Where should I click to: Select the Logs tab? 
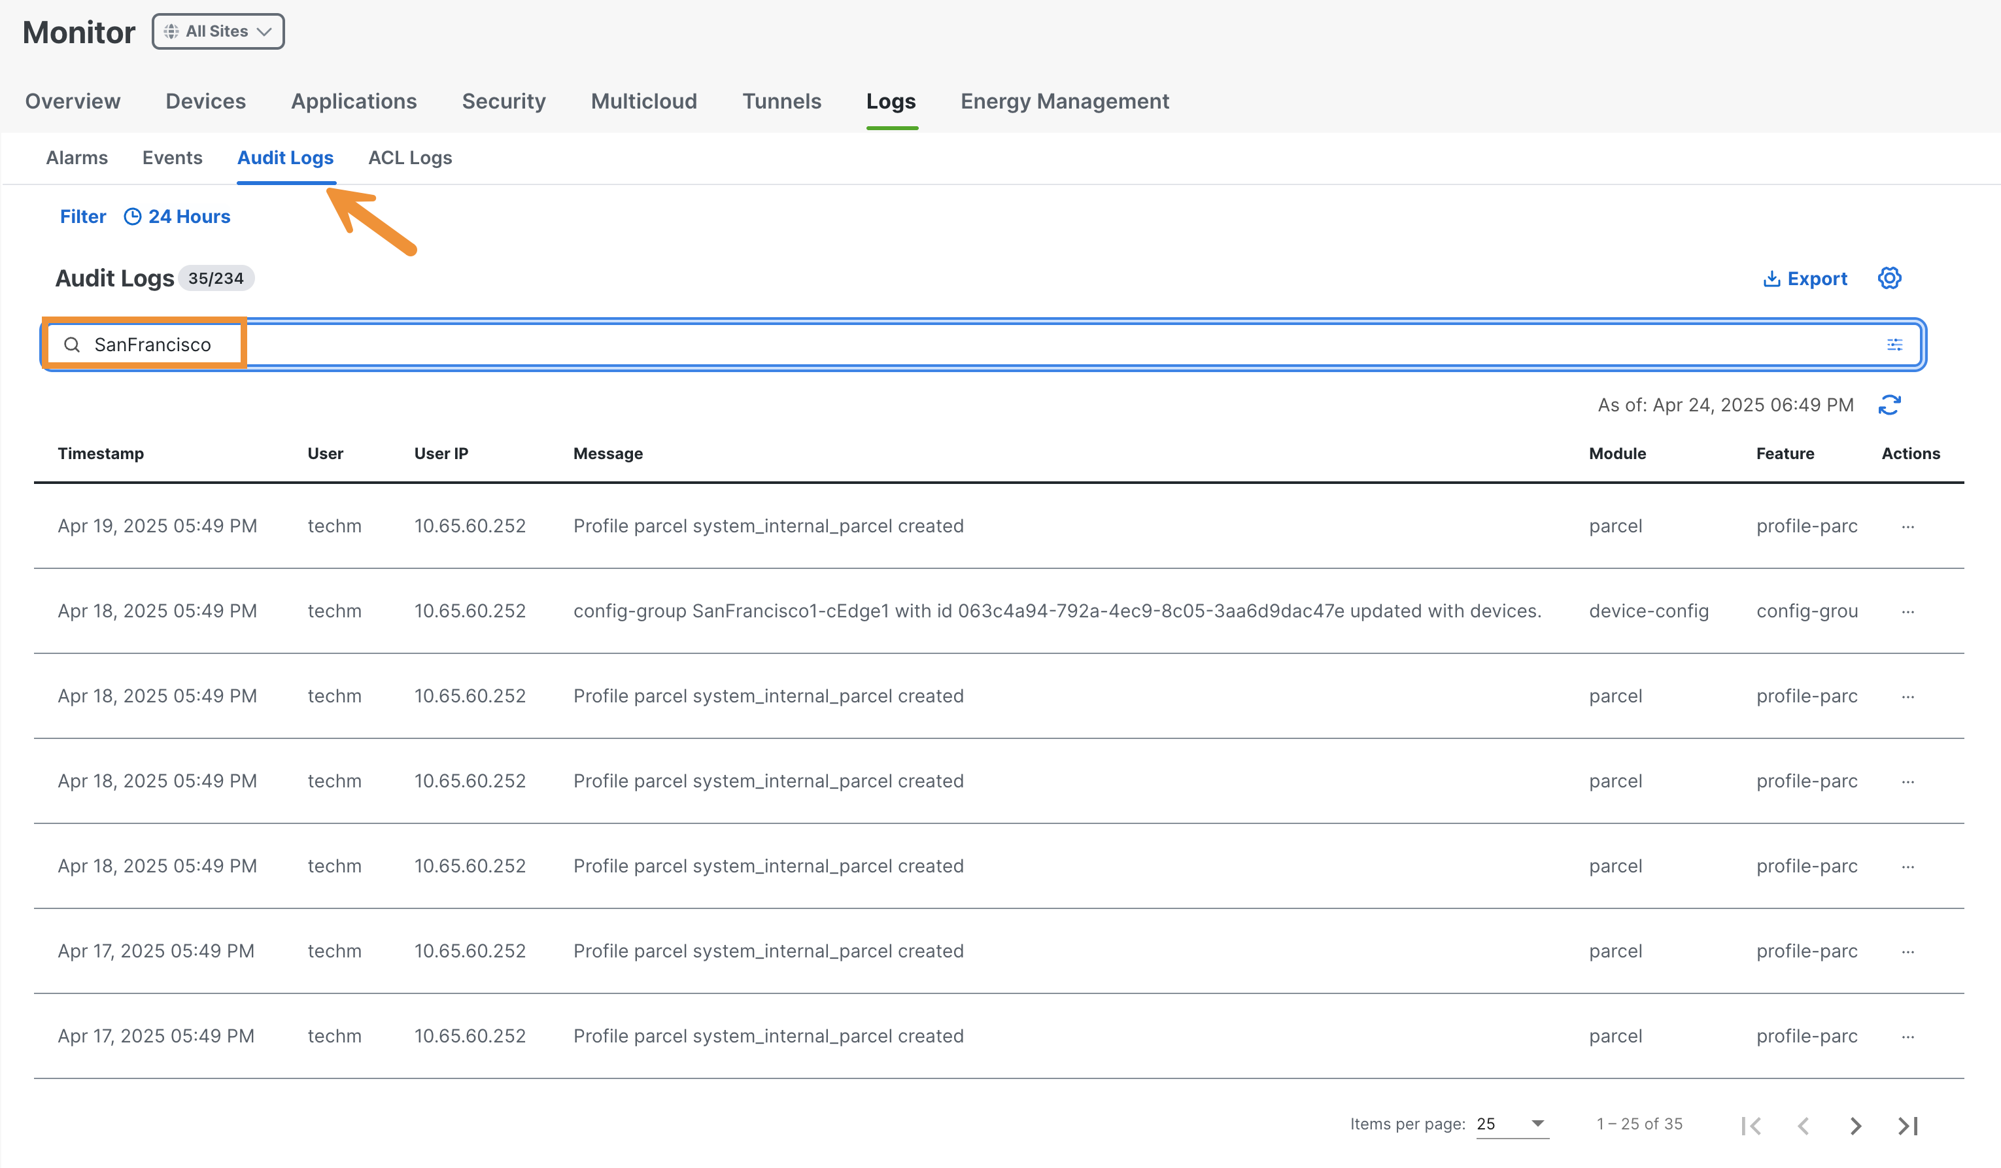click(891, 101)
